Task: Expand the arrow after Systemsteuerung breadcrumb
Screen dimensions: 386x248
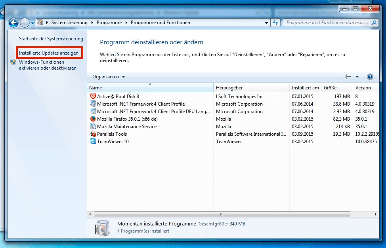Action: pos(92,23)
